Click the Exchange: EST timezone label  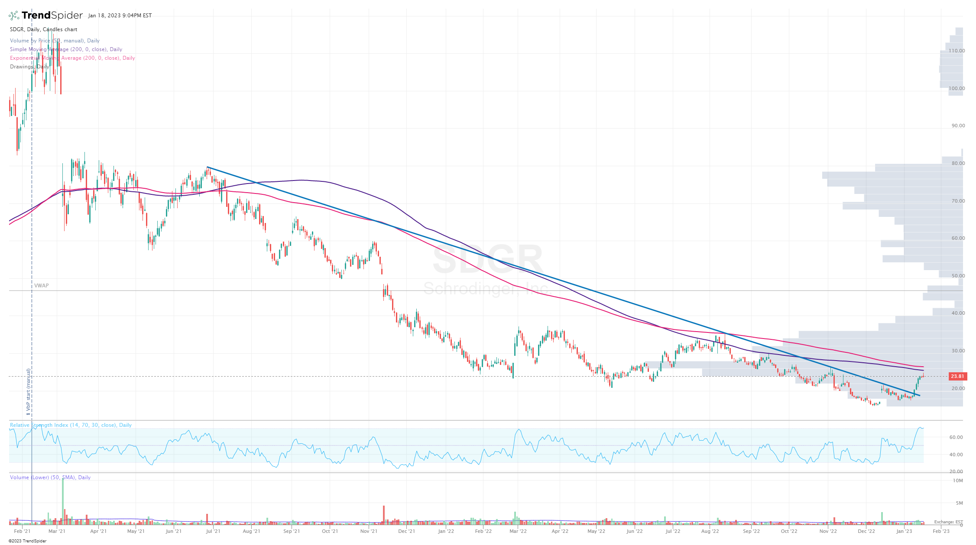coord(948,522)
